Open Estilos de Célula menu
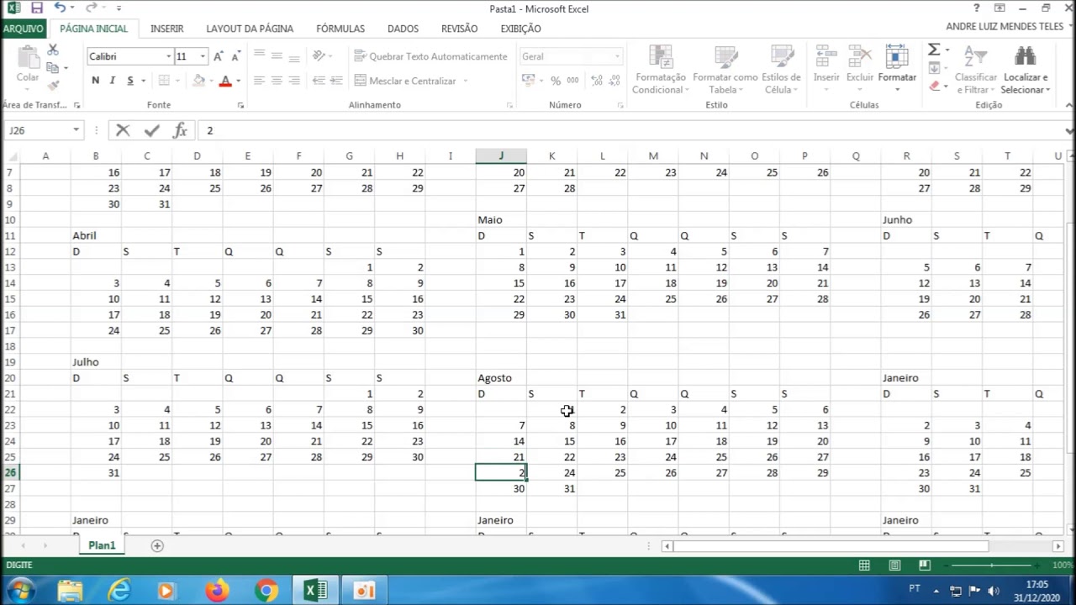1076x605 pixels. point(781,69)
